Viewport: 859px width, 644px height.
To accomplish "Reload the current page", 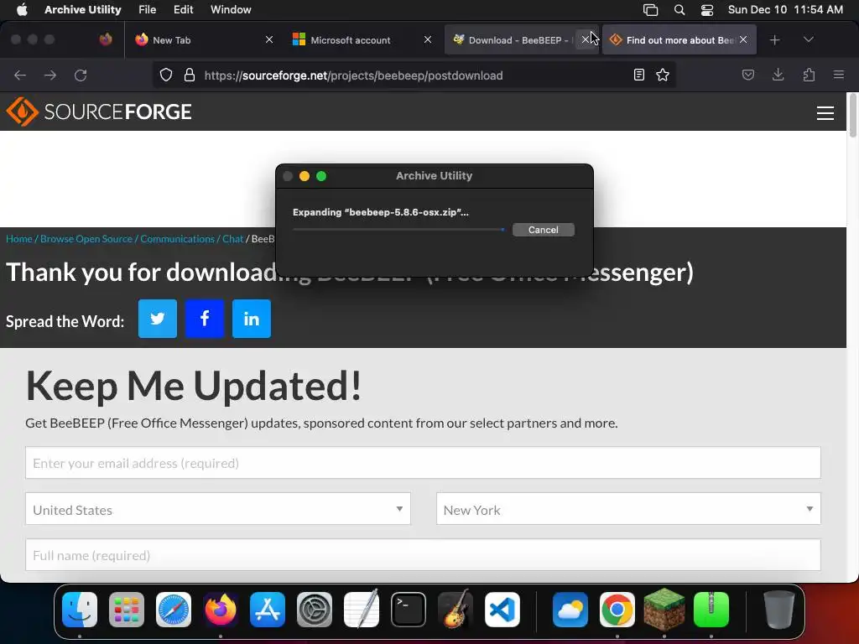I will tap(81, 75).
